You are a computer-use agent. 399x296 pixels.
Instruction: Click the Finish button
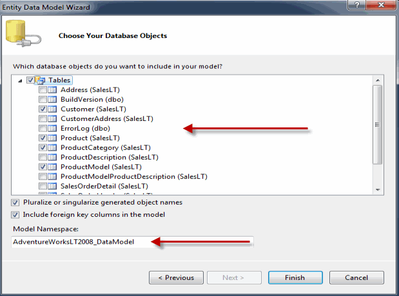click(x=295, y=277)
